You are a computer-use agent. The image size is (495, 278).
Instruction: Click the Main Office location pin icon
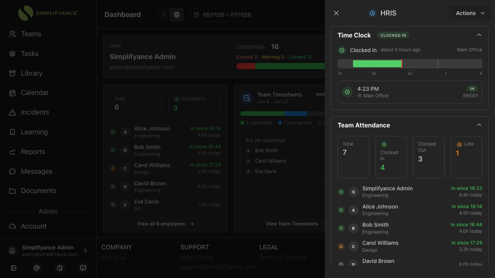360,96
